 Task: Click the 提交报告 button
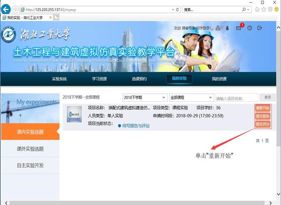click(x=263, y=116)
